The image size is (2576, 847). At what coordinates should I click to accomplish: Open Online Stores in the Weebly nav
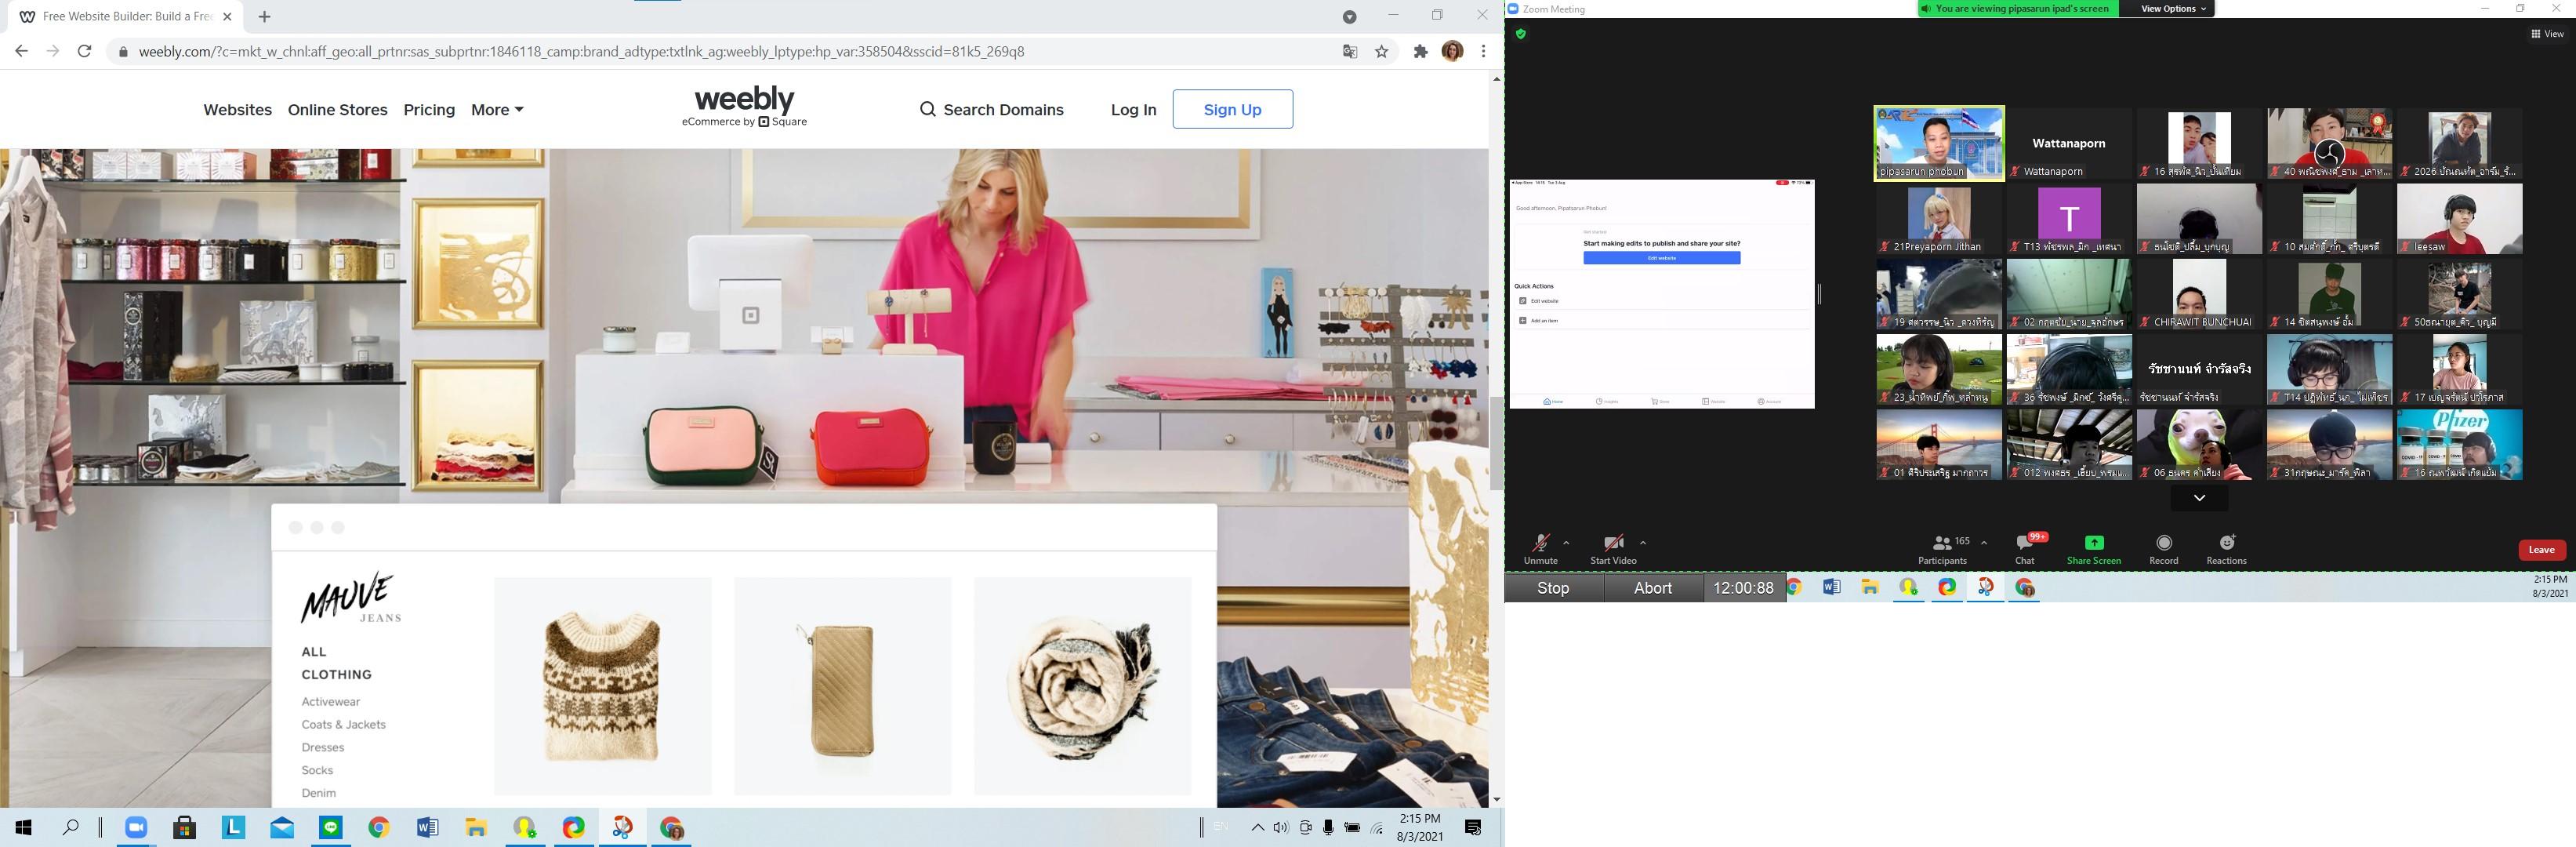tap(337, 110)
